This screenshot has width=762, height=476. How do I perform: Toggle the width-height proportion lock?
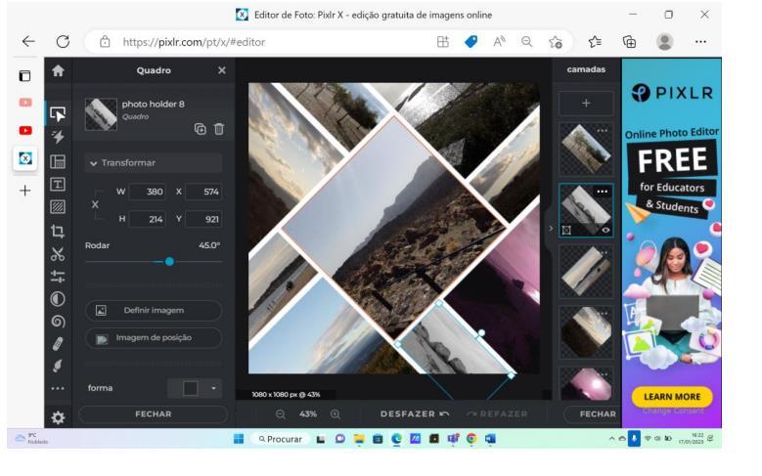(x=95, y=205)
